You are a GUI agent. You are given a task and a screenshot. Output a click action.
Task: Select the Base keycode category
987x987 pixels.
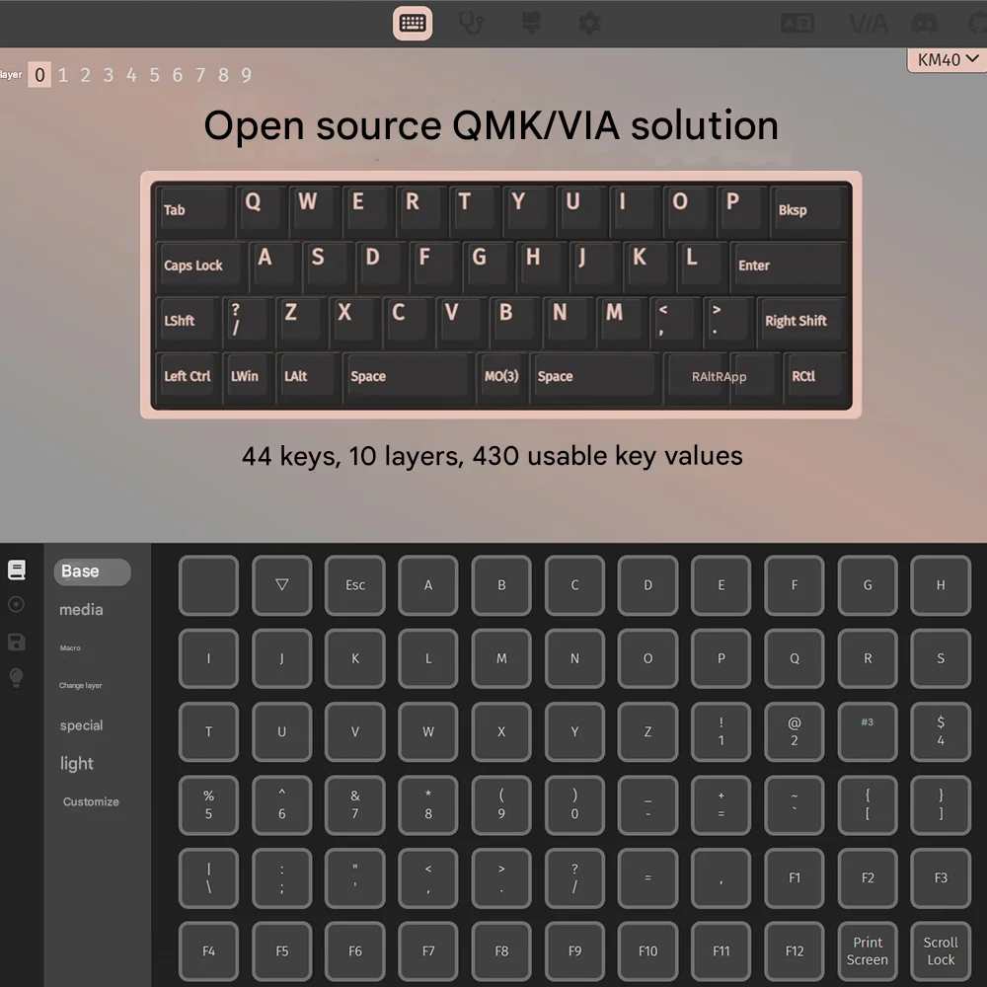pos(92,571)
